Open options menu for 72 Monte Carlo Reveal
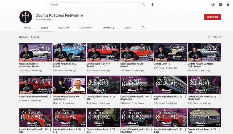 click(219, 64)
